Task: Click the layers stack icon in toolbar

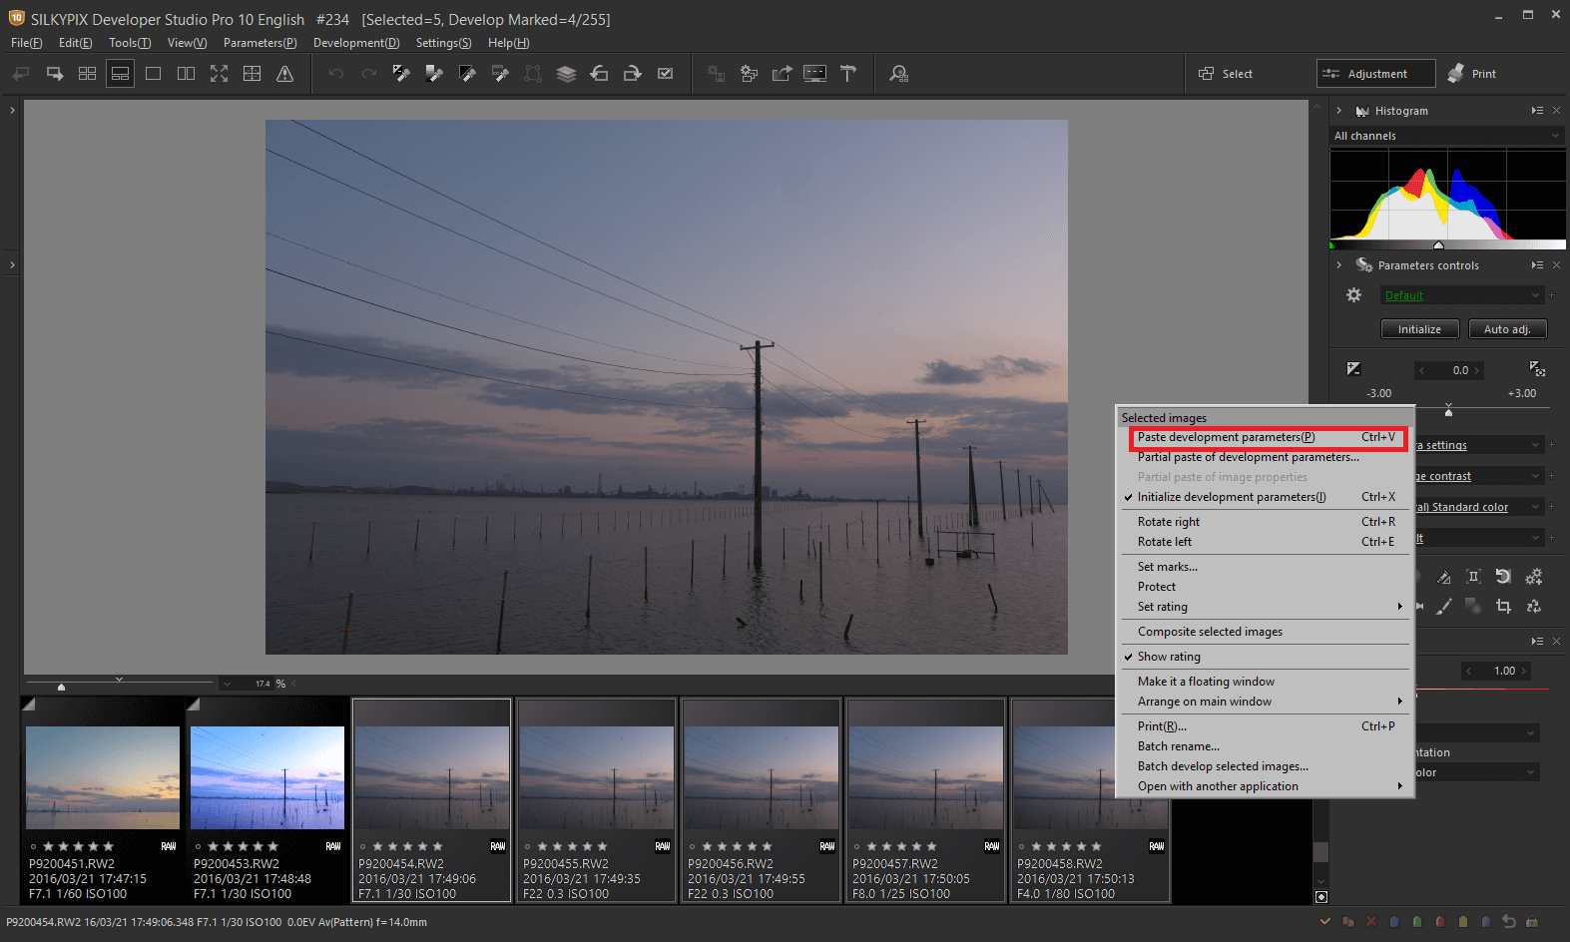Action: 566,74
